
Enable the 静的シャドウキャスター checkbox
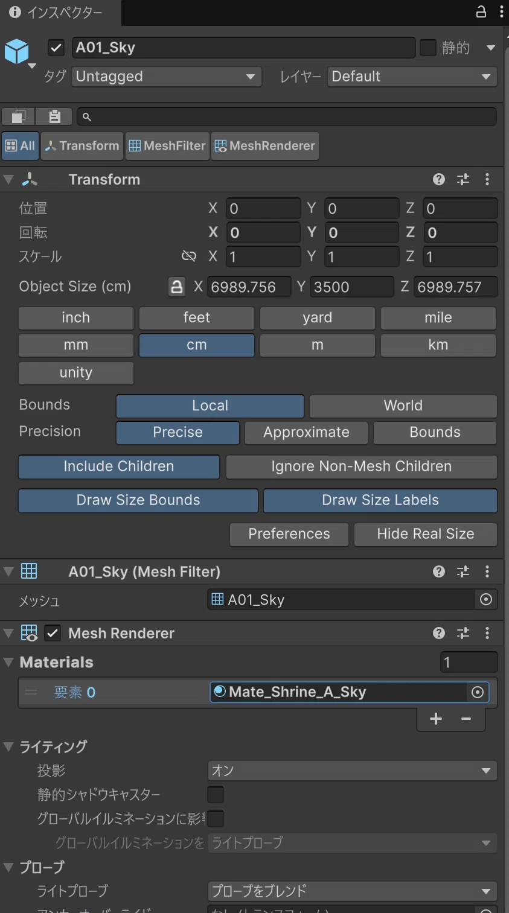coord(216,795)
